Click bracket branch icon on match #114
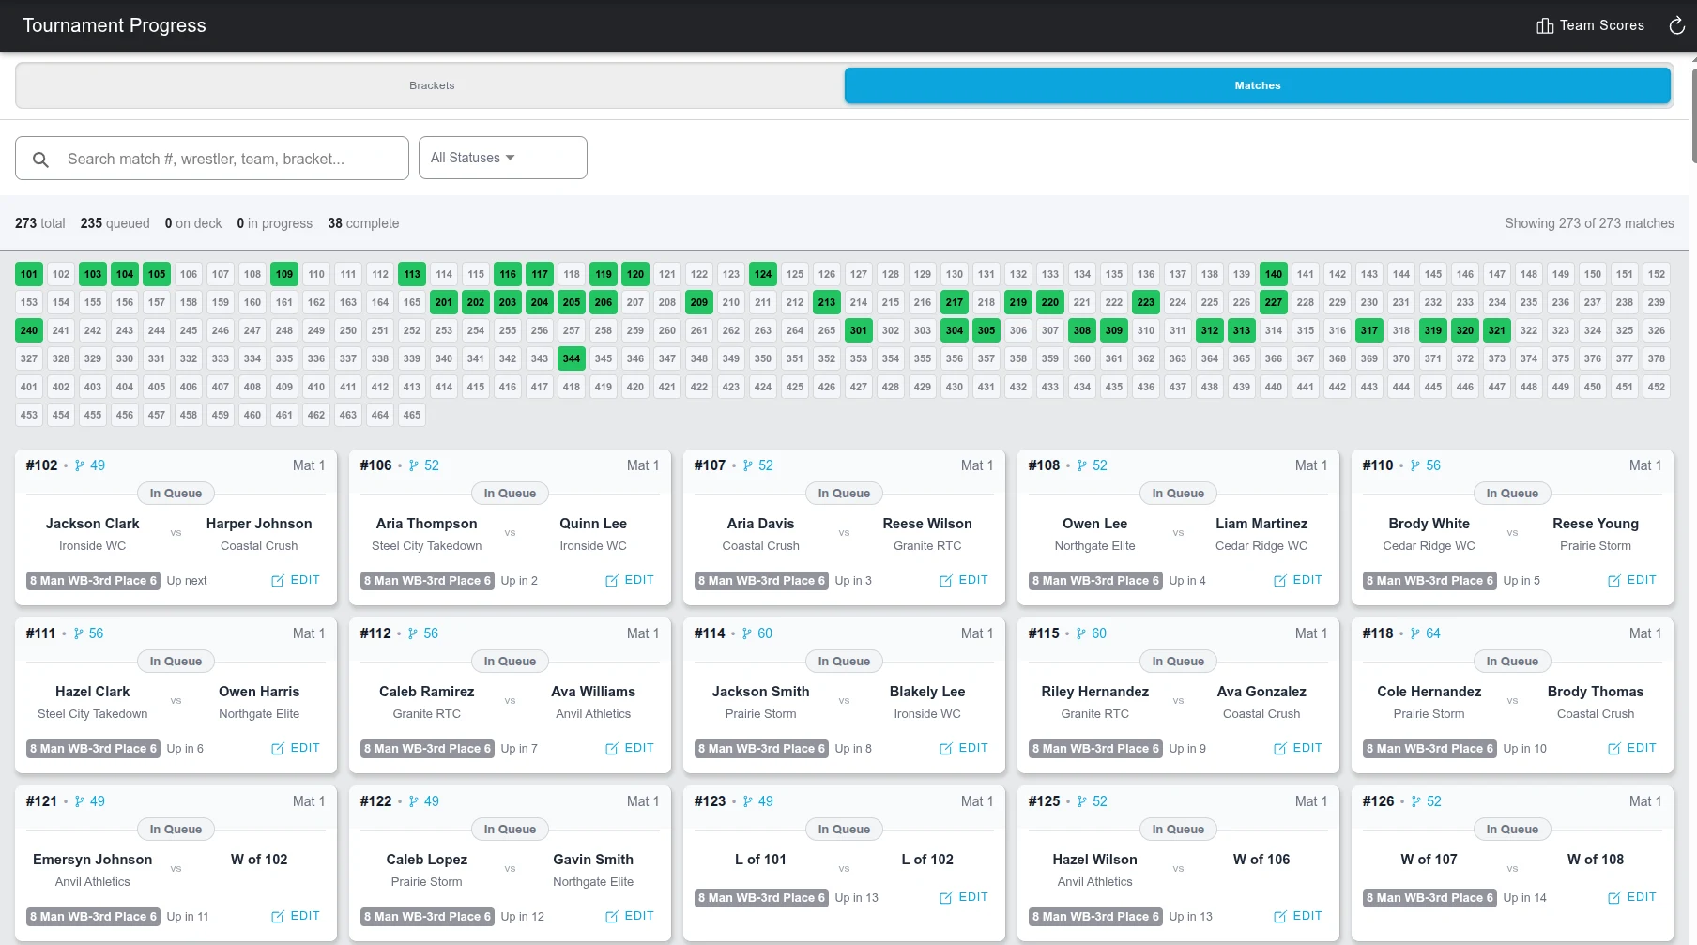The height and width of the screenshot is (945, 1697). [x=747, y=633]
